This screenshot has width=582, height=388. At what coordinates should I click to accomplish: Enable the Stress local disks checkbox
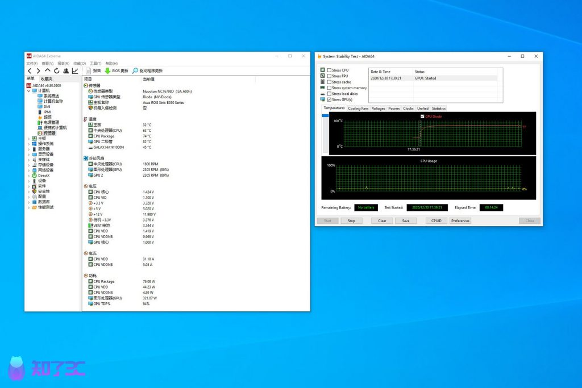(329, 94)
